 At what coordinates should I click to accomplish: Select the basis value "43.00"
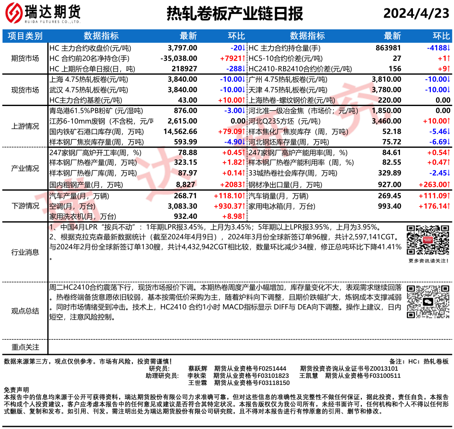click(x=188, y=100)
